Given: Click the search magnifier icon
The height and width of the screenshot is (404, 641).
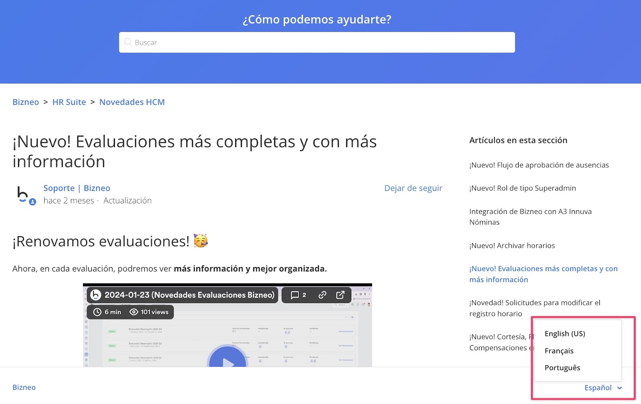Looking at the screenshot, I should point(128,42).
